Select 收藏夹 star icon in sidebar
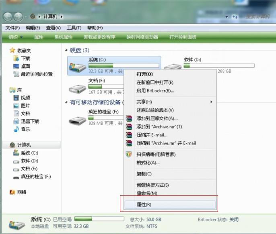Image resolution: width=276 pixels, height=234 pixels. point(12,51)
